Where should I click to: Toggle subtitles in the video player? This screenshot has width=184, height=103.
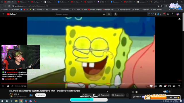[x=160, y=86]
